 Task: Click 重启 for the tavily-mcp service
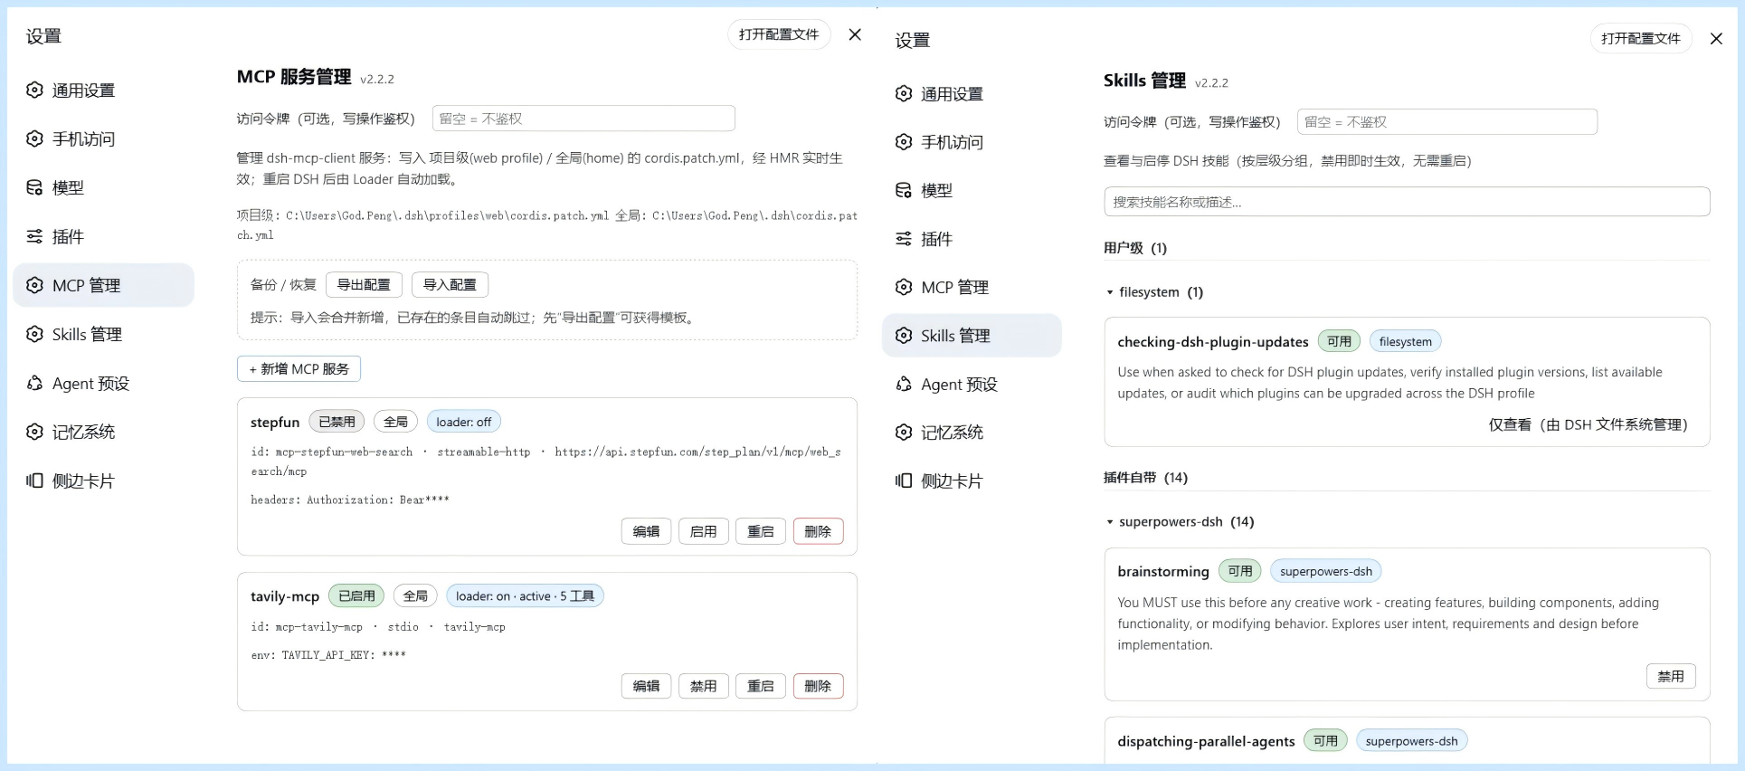click(x=761, y=686)
